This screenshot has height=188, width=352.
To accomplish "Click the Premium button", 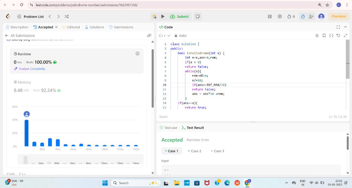I will pos(339,16).
